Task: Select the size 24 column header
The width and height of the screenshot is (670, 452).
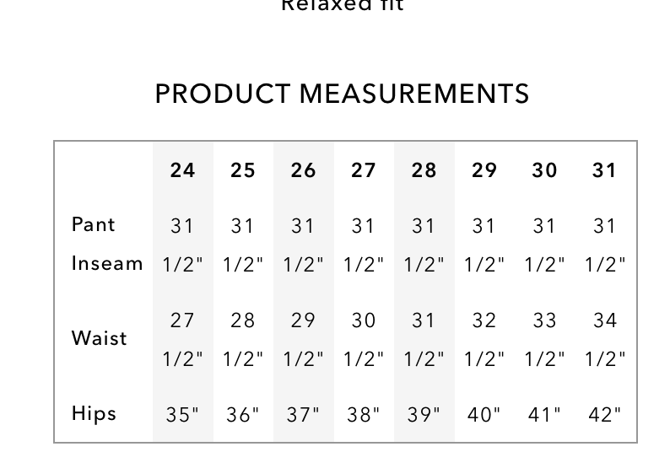Action: click(183, 170)
